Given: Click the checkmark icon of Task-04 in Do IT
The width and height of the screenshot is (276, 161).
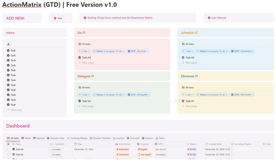Looking at the screenshot, I should pos(80,58).
